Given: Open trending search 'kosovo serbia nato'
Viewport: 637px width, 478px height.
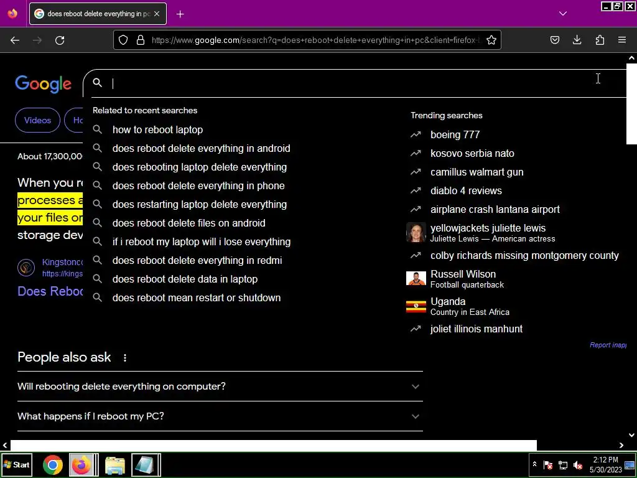Looking at the screenshot, I should pos(472,153).
